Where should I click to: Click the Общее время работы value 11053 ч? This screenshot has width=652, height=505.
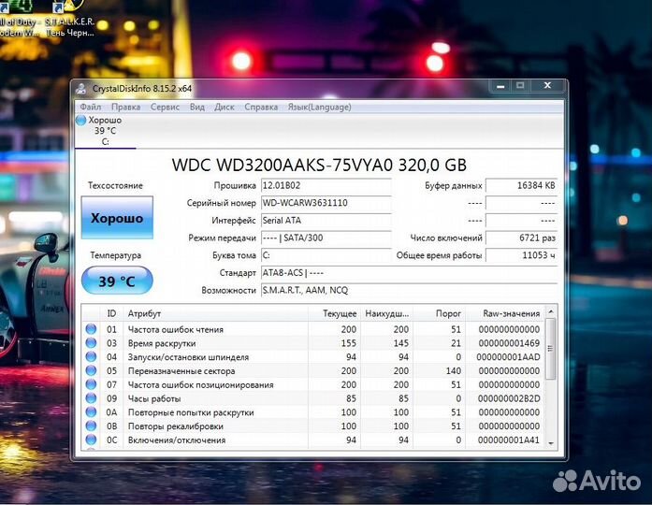pyautogui.click(x=521, y=255)
